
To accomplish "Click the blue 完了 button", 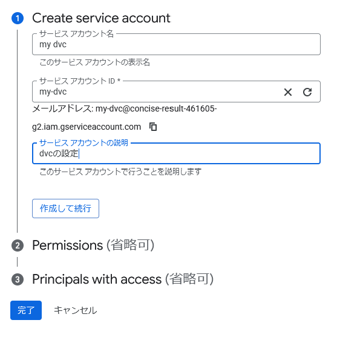I will coord(26,310).
